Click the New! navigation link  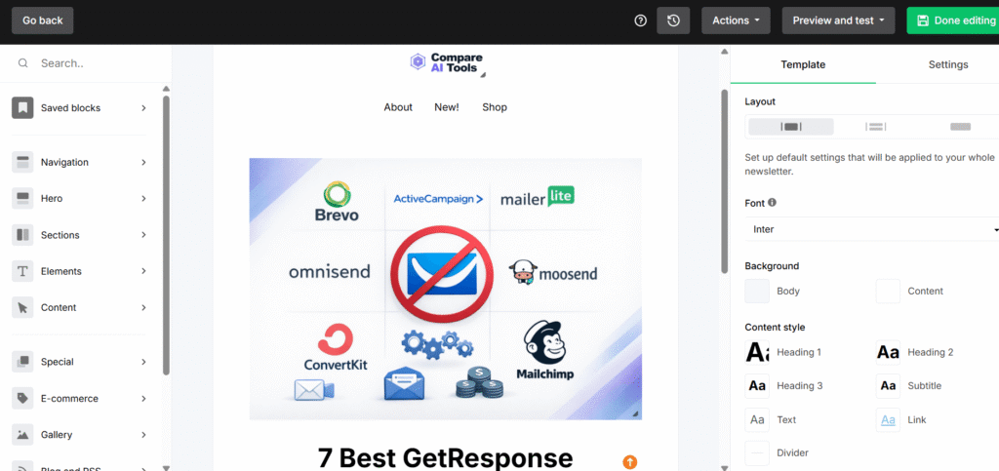[447, 107]
